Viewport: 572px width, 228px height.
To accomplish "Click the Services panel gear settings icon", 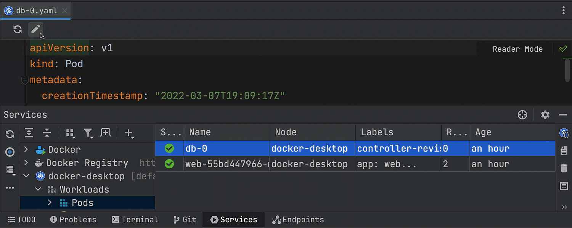I will [x=545, y=115].
